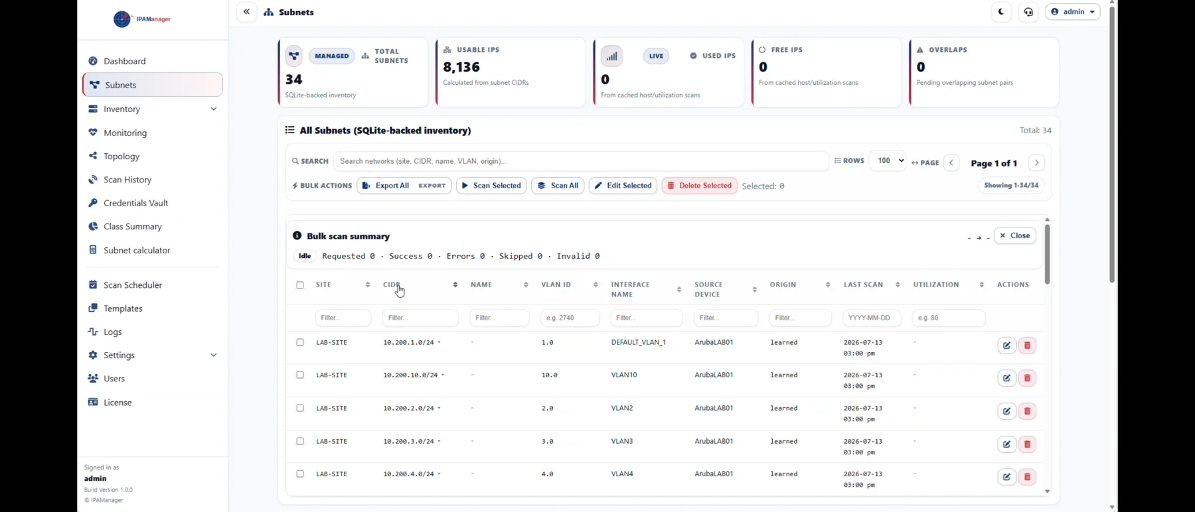The height and width of the screenshot is (512, 1195).
Task: Delete the 10.200.10.0/24 subnet
Action: pos(1027,378)
